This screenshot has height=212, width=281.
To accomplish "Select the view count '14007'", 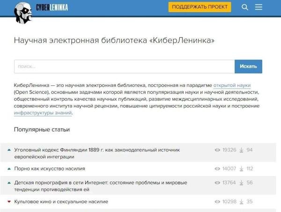I will (x=229, y=169).
